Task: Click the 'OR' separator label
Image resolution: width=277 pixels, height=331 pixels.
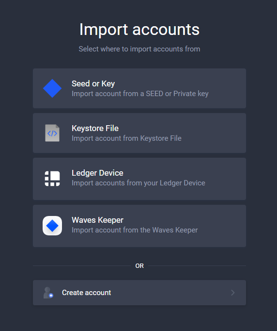Action: [x=139, y=266]
